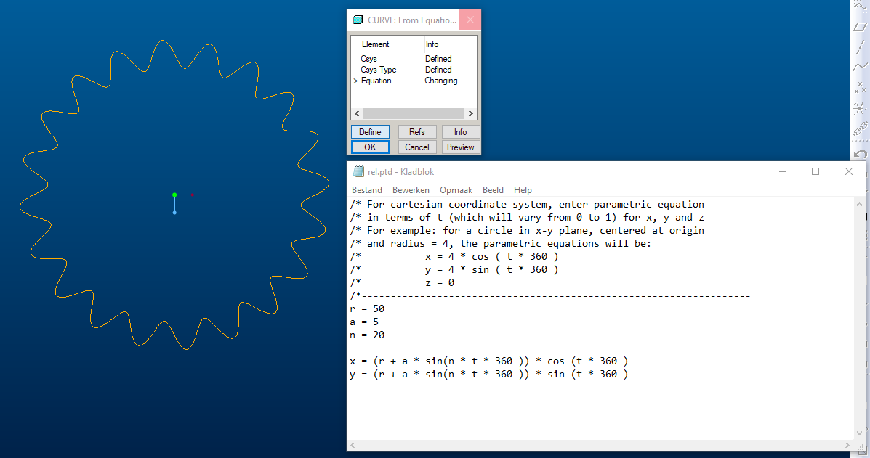Click the Preview button
The height and width of the screenshot is (458, 870).
(461, 147)
